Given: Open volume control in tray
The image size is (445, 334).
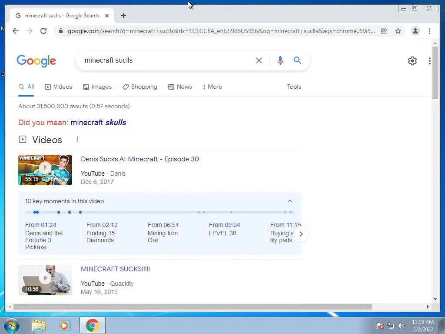Looking at the screenshot, I should pyautogui.click(x=401, y=326).
